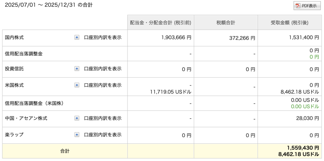Expand the 米国株式 breakdown plus icon

point(77,85)
